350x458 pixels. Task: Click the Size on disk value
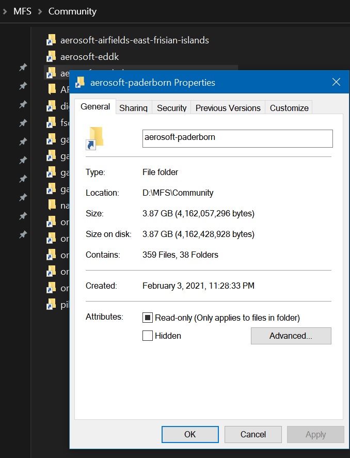point(199,234)
